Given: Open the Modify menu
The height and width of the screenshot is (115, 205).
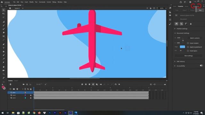Looking at the screenshot, I should [31, 2].
